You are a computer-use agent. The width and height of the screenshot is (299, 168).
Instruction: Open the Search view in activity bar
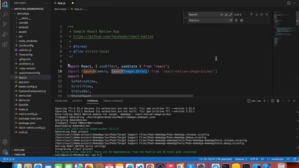[5, 14]
